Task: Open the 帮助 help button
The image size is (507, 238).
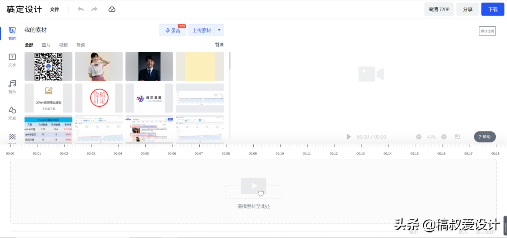Action: point(484,137)
